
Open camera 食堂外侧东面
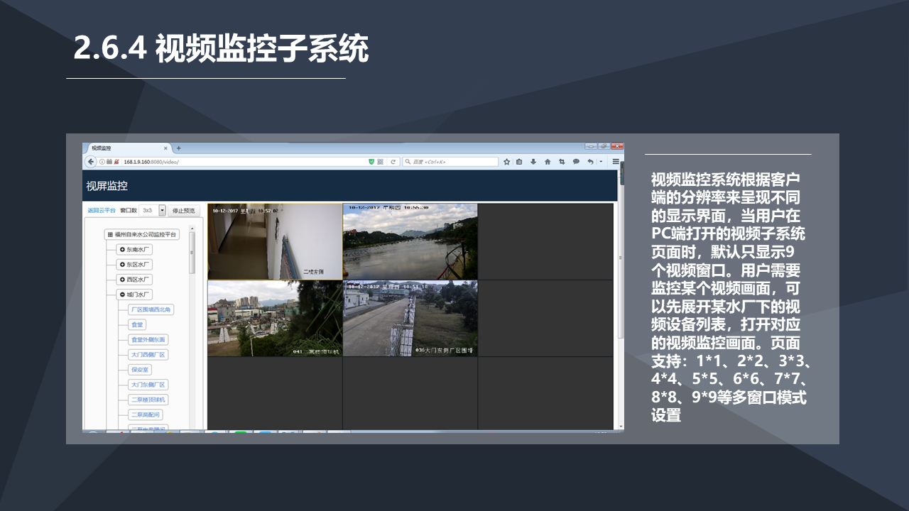148,340
